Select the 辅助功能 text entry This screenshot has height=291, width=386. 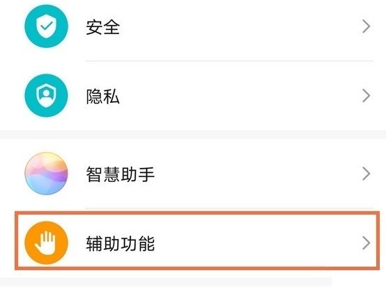[120, 243]
